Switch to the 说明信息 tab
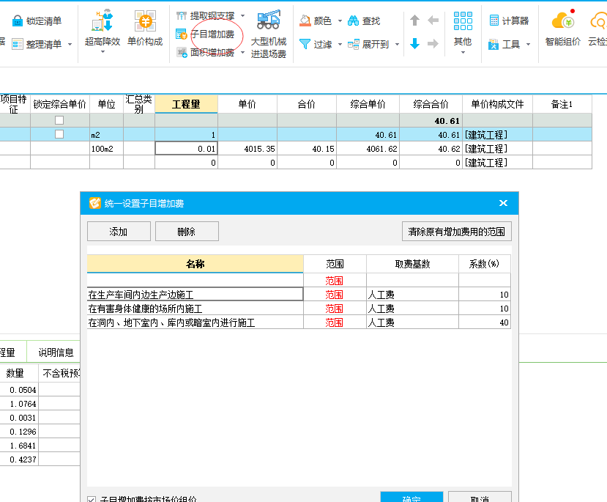Screen dimensions: 607x502 56,352
